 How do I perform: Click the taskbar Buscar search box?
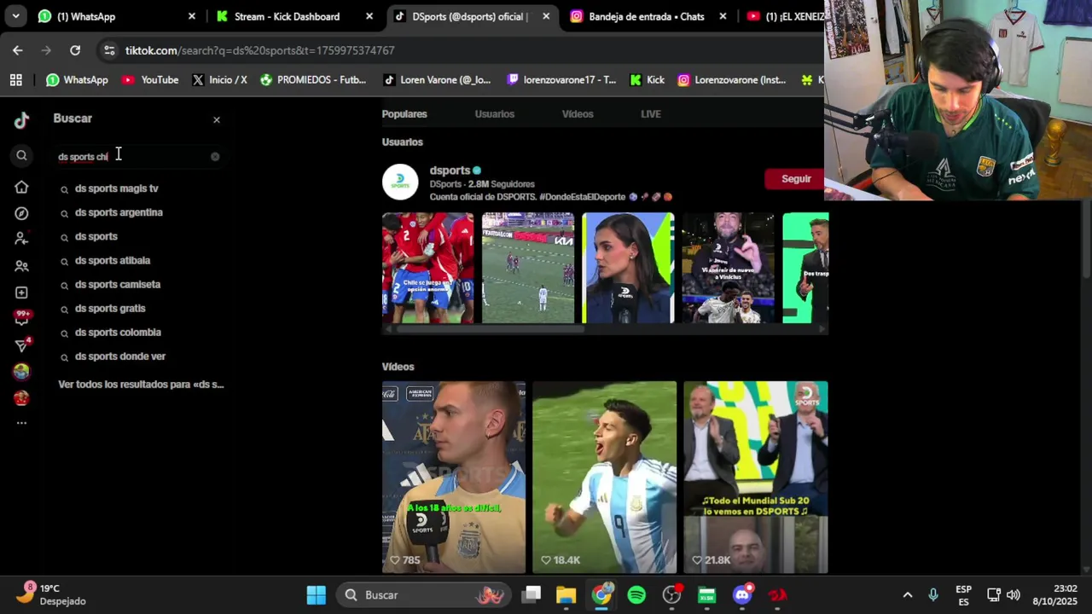pyautogui.click(x=424, y=595)
